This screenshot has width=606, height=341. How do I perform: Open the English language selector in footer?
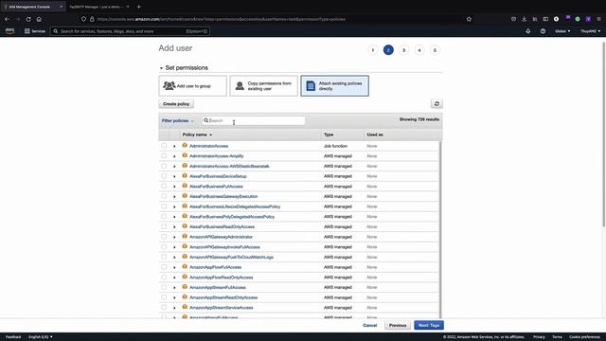(x=40, y=337)
